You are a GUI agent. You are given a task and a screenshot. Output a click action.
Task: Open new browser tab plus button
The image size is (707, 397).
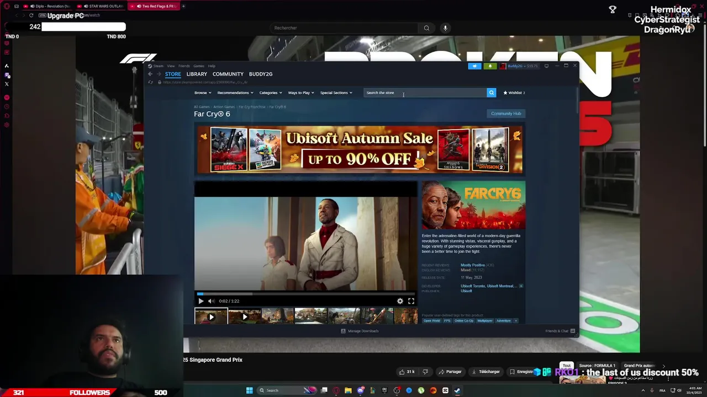[x=183, y=6]
